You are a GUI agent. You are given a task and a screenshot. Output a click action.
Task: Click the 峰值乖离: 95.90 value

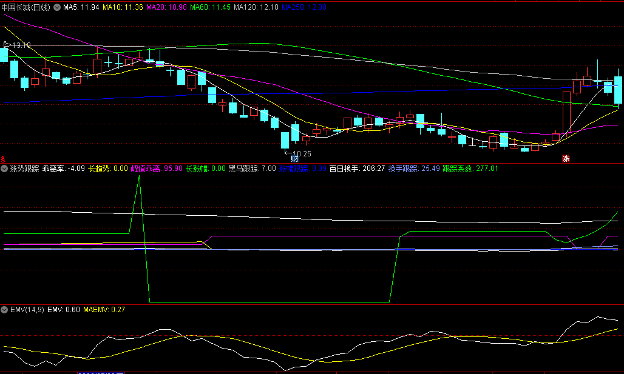157,169
